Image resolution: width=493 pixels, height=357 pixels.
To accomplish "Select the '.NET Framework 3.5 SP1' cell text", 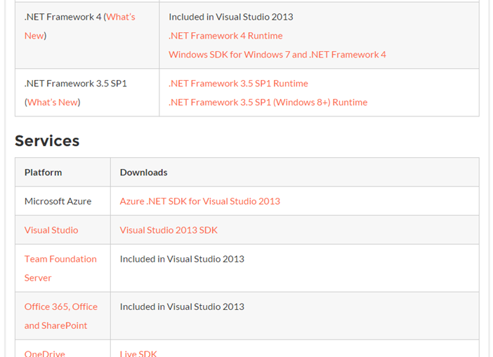I will 75,83.
